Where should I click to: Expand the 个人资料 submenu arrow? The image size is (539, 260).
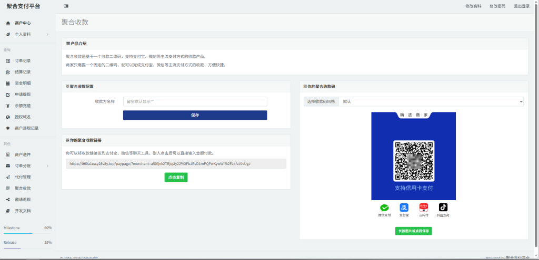(47, 34)
